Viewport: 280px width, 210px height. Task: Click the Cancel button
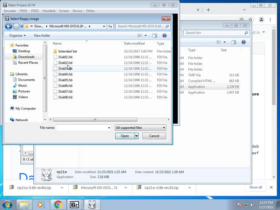tap(154, 136)
